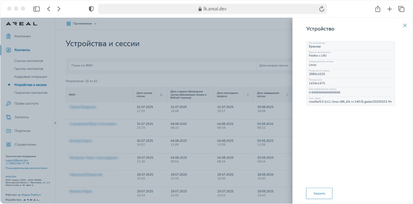The width and height of the screenshot is (413, 204).
Task: Click the Устройства и сессии page heading
Action: (x=103, y=43)
